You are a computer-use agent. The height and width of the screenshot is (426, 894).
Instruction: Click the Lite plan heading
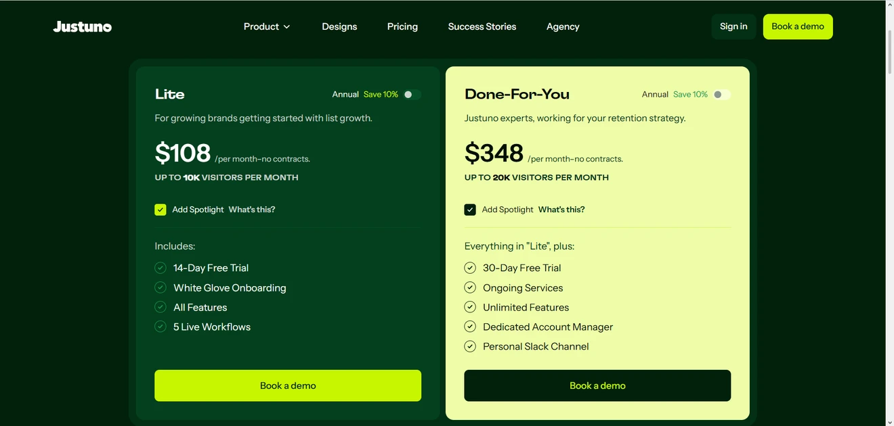click(169, 94)
